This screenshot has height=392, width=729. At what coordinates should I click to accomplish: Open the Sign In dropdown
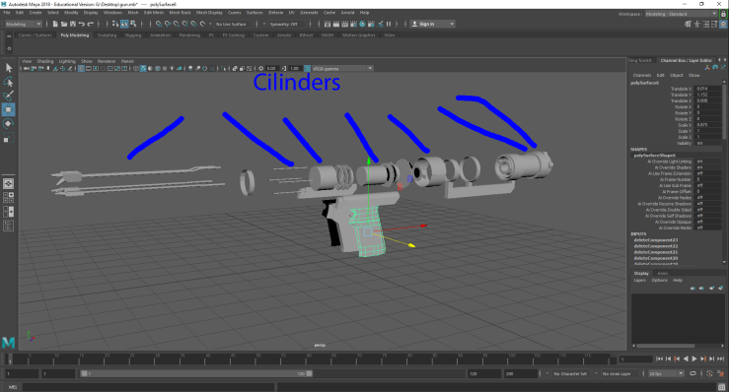(x=432, y=24)
